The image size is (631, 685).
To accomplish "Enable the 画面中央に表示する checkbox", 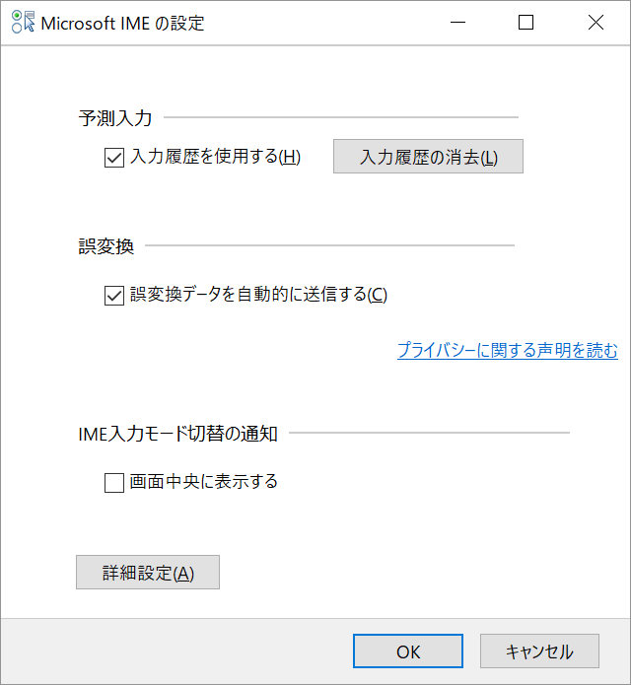I will tap(113, 483).
